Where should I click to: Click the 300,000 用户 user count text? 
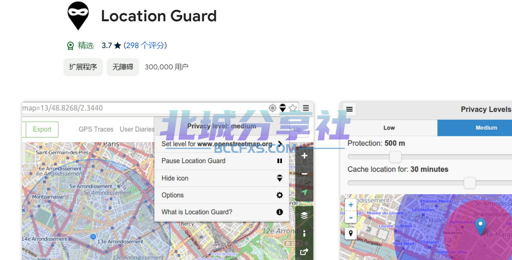[167, 67]
